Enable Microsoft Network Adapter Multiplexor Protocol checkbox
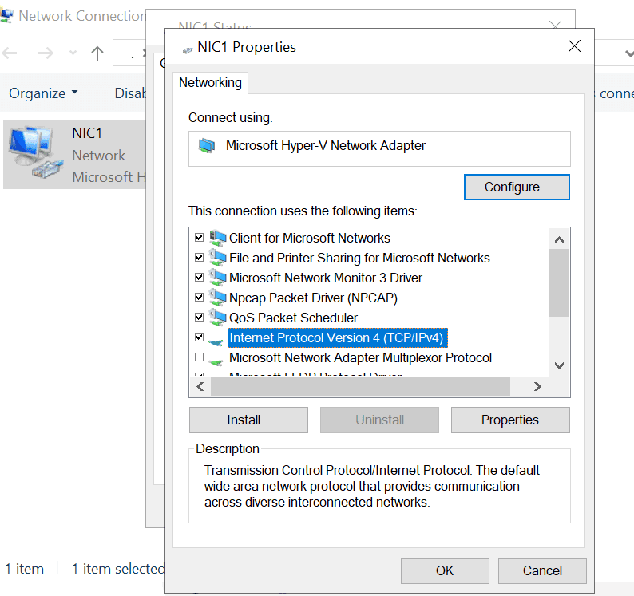 [x=199, y=357]
